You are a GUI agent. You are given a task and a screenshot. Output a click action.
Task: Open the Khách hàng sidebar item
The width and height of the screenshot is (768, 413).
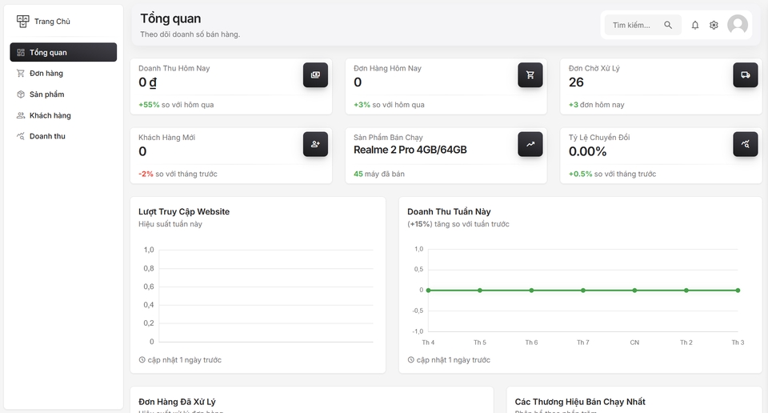tap(50, 115)
